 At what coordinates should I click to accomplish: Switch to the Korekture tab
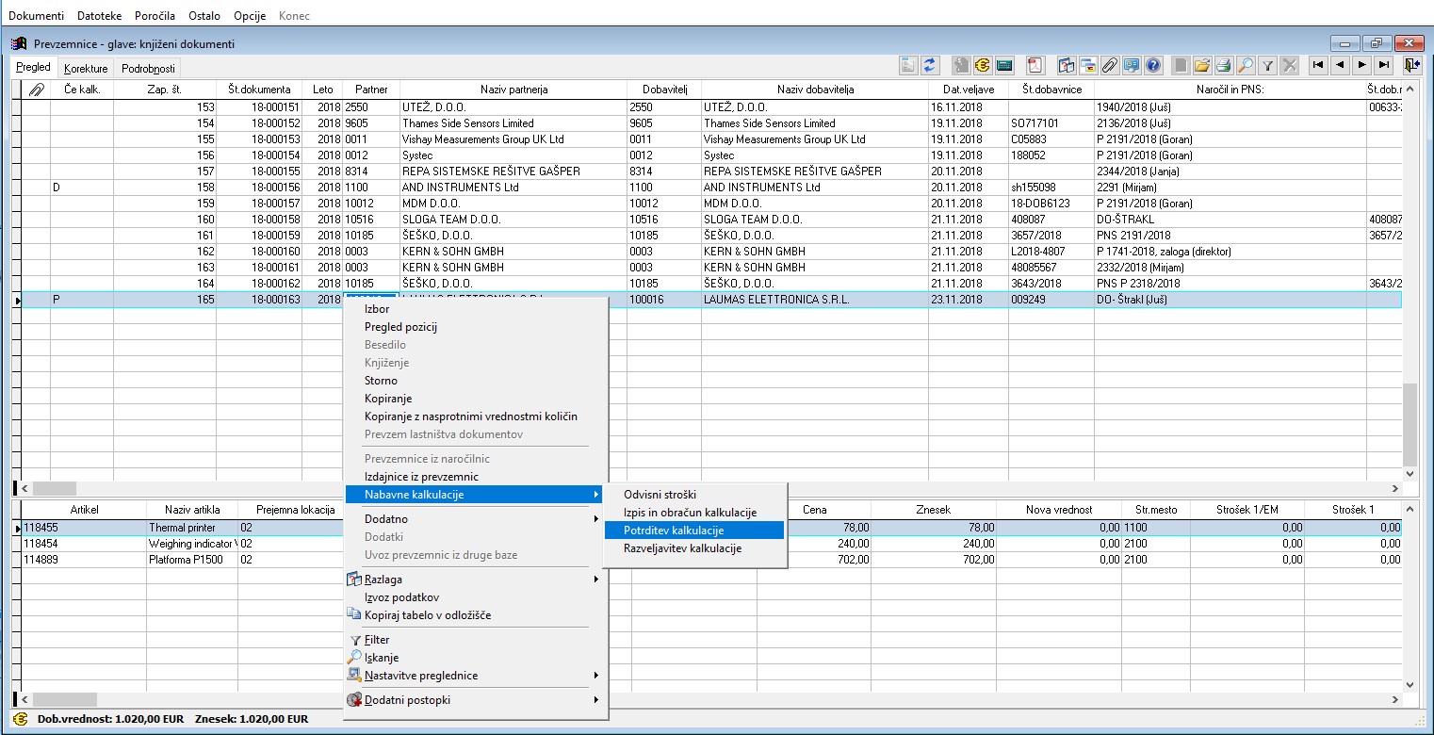[x=86, y=68]
